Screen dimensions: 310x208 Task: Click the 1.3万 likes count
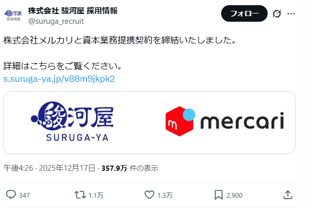tap(165, 196)
